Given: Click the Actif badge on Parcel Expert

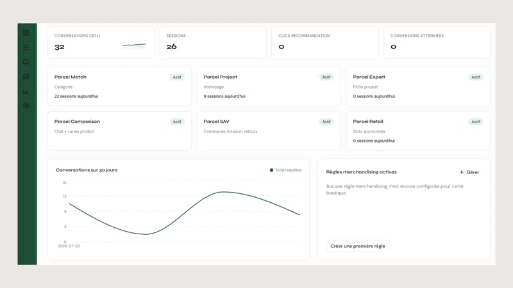Looking at the screenshot, I should click(475, 77).
